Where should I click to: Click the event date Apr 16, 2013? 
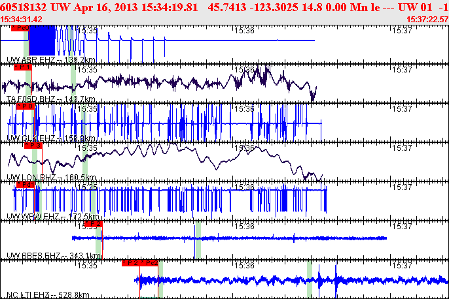point(105,7)
